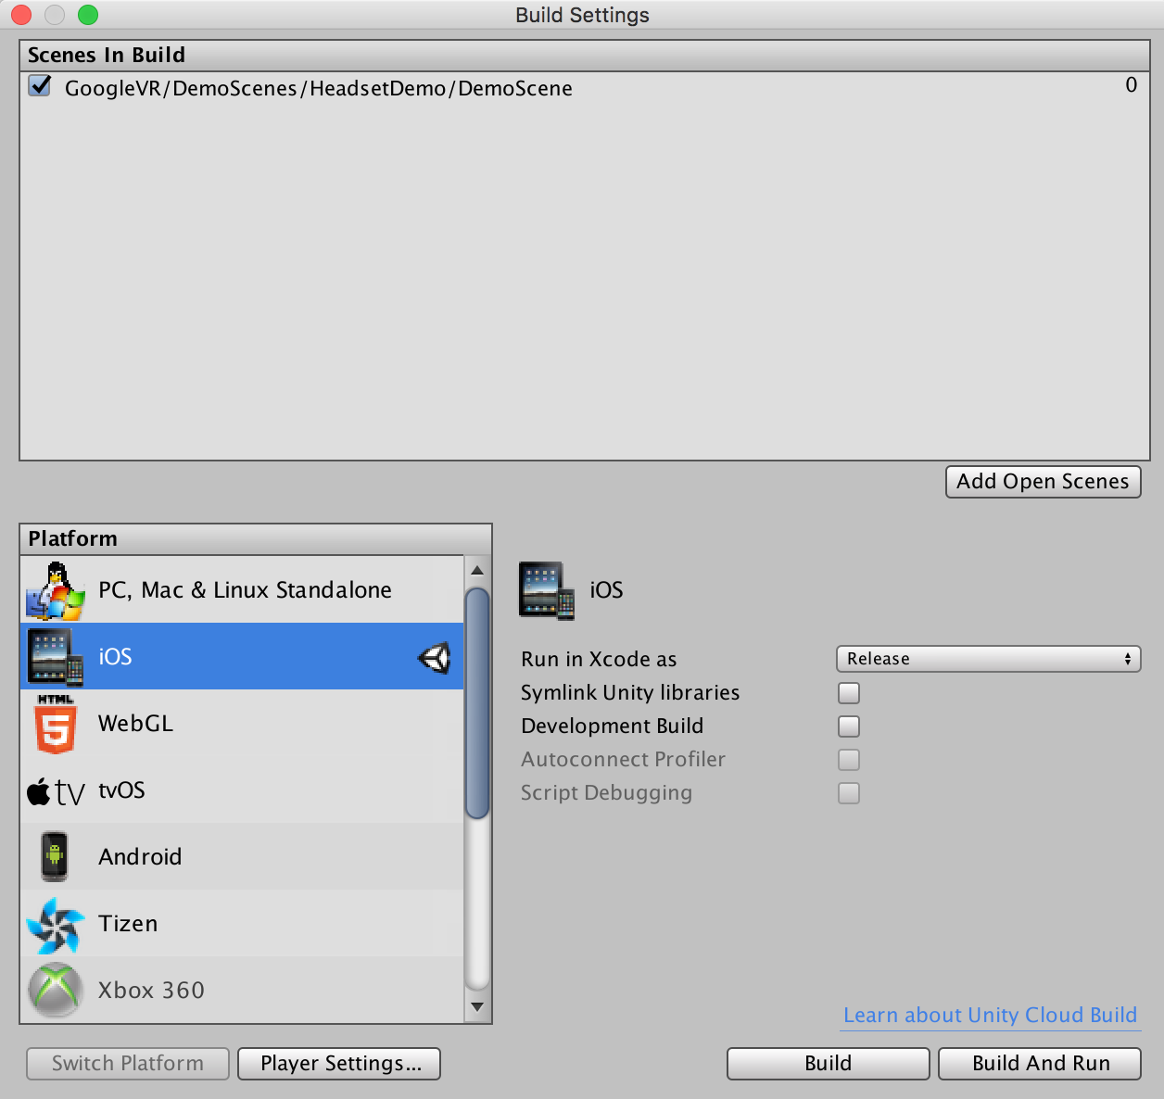Click Build And Run button

(1040, 1064)
